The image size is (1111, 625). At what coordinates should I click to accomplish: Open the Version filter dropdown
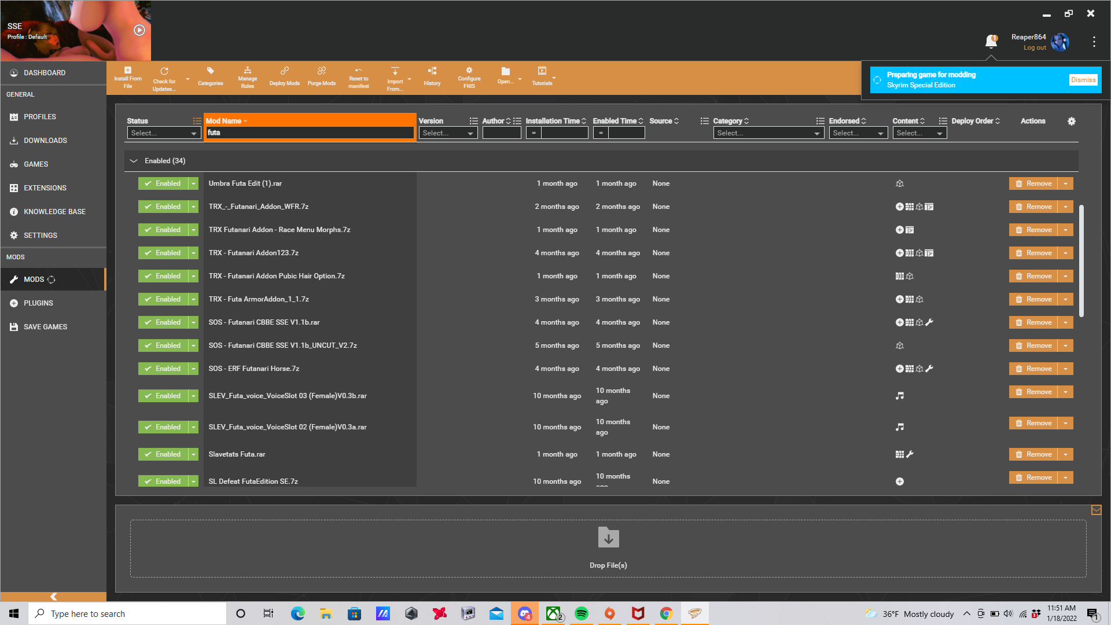(x=448, y=133)
